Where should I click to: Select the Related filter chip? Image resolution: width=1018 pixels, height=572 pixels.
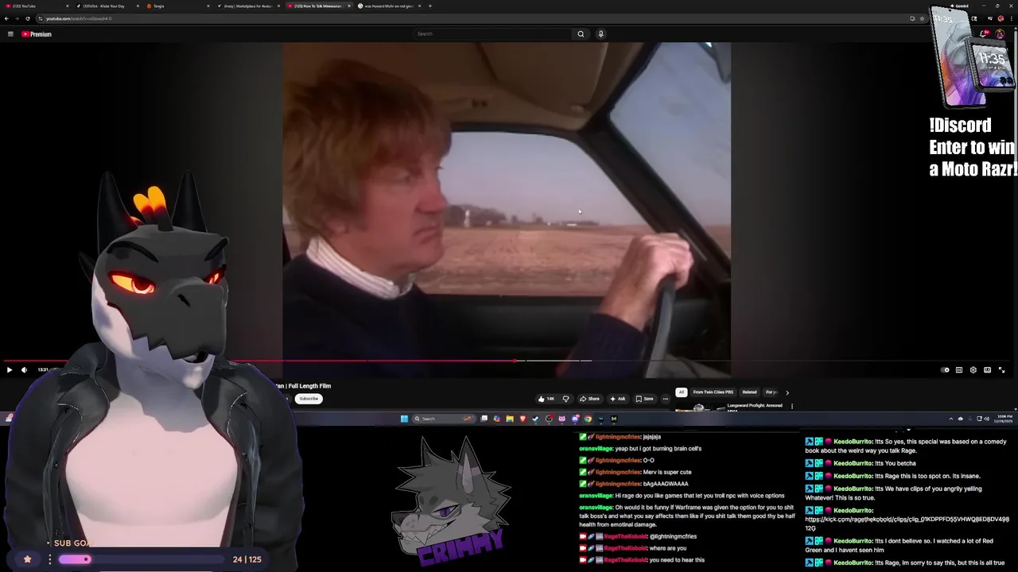pos(750,392)
